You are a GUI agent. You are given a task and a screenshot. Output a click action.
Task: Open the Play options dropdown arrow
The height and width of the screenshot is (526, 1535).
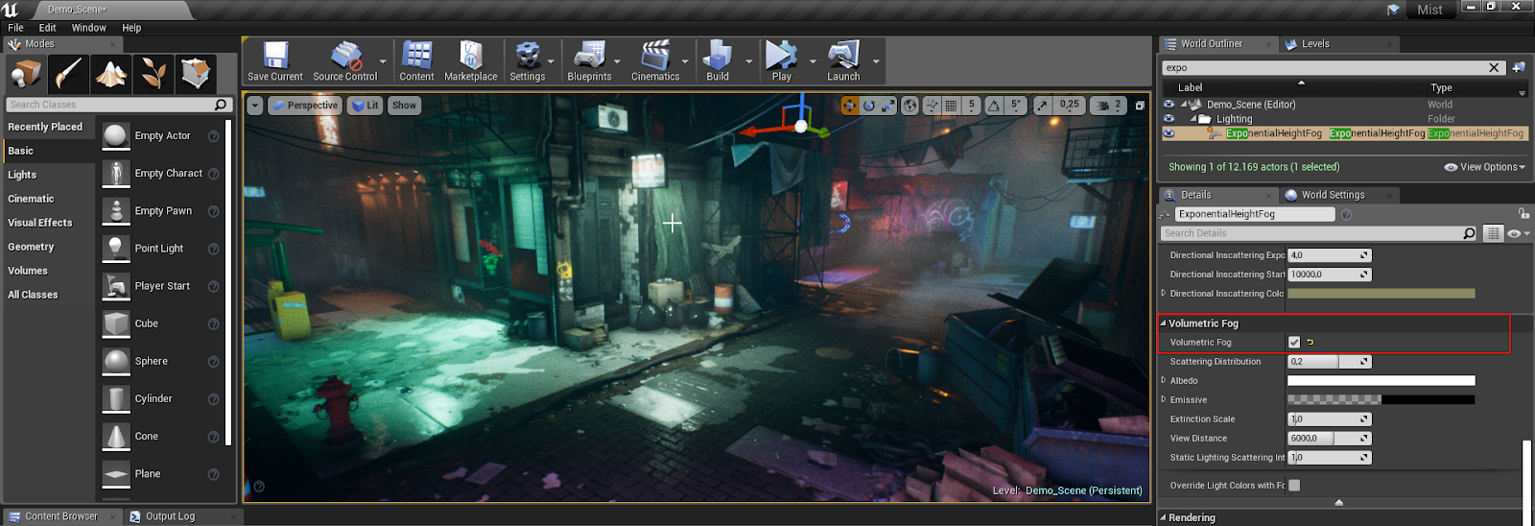[x=813, y=61]
